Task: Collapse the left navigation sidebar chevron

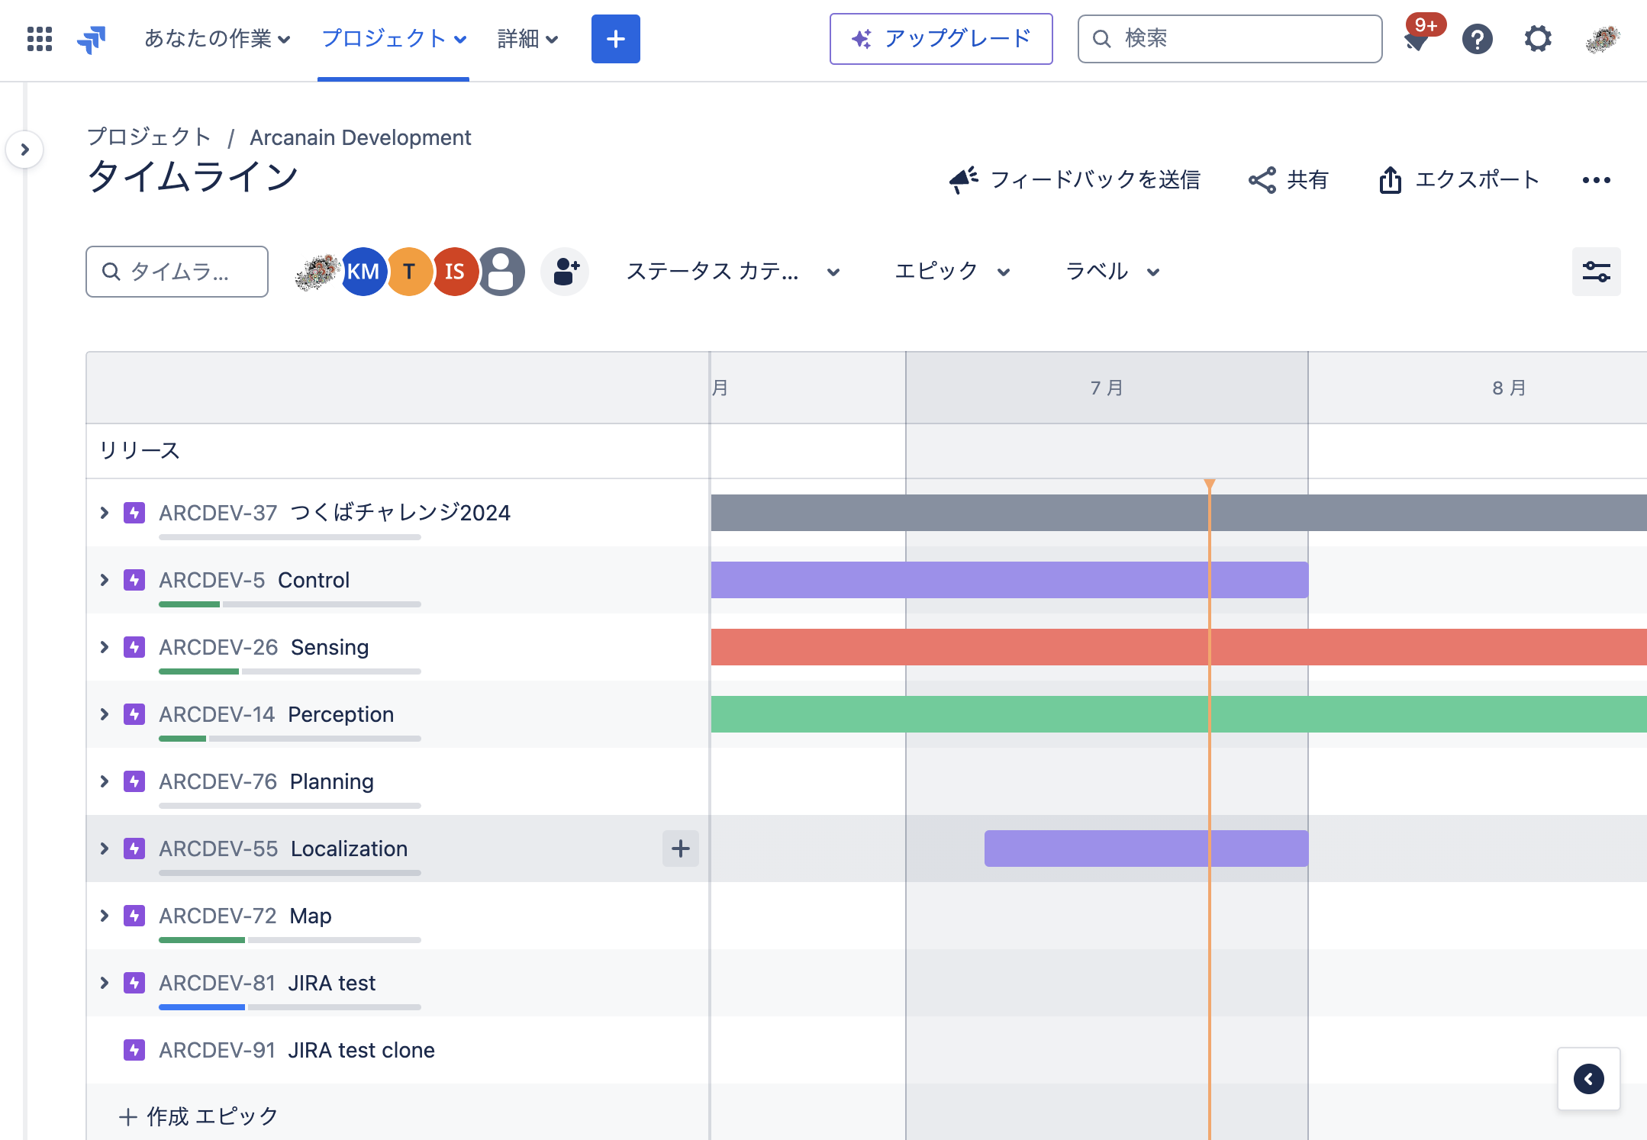Action: [x=25, y=150]
